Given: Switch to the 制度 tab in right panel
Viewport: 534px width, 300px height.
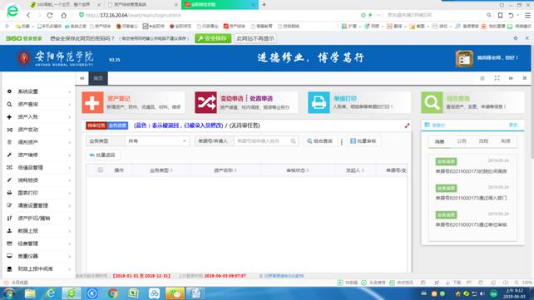Looking at the screenshot, I should tap(506, 140).
